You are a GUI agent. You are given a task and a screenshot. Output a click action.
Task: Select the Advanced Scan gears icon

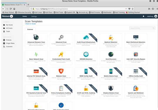tap(61, 37)
